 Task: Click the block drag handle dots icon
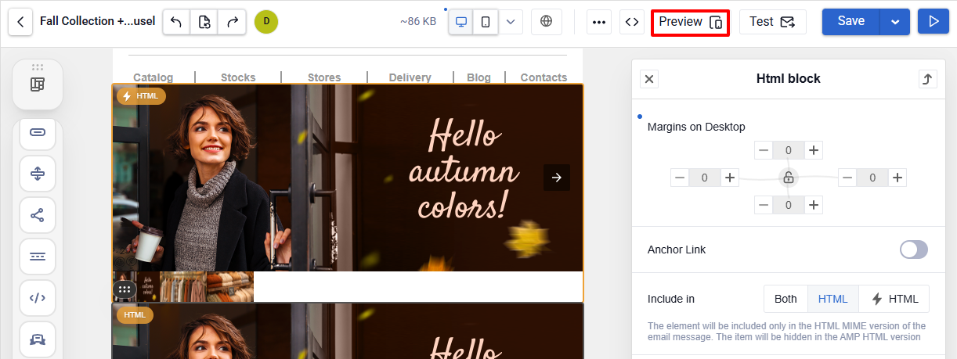(125, 289)
